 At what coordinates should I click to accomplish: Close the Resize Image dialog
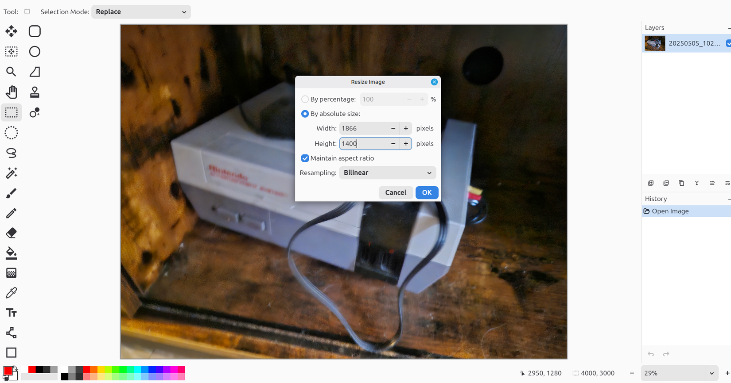[x=434, y=82]
